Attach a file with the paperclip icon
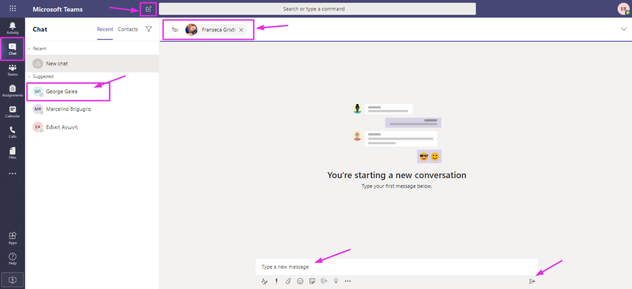632x289 pixels. (288, 281)
